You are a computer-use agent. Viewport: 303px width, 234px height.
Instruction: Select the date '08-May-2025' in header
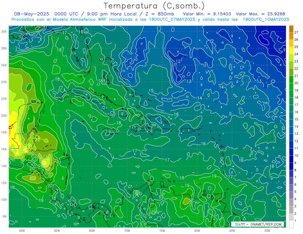(32, 14)
